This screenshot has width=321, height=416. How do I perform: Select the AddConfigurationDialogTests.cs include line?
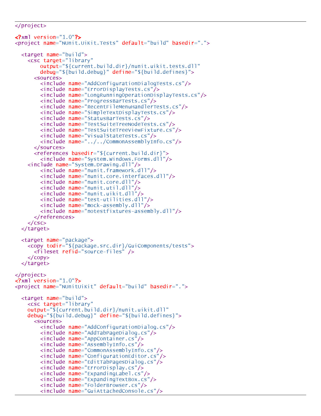[x=116, y=84]
